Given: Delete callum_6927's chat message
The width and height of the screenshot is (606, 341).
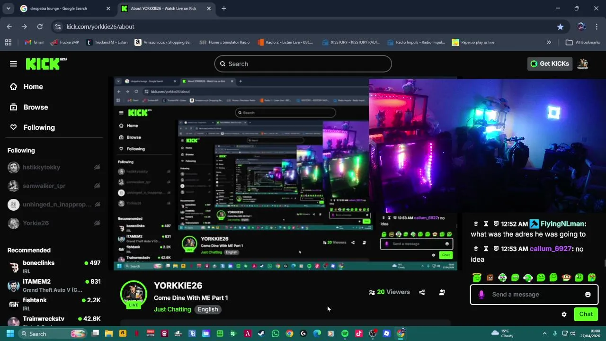Looking at the screenshot, I should pos(476,249).
